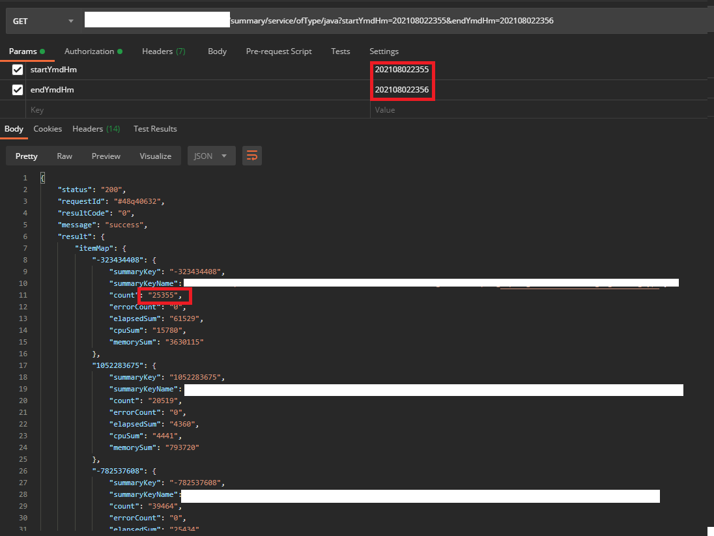Switch to response Cookies tab

[x=48, y=129]
